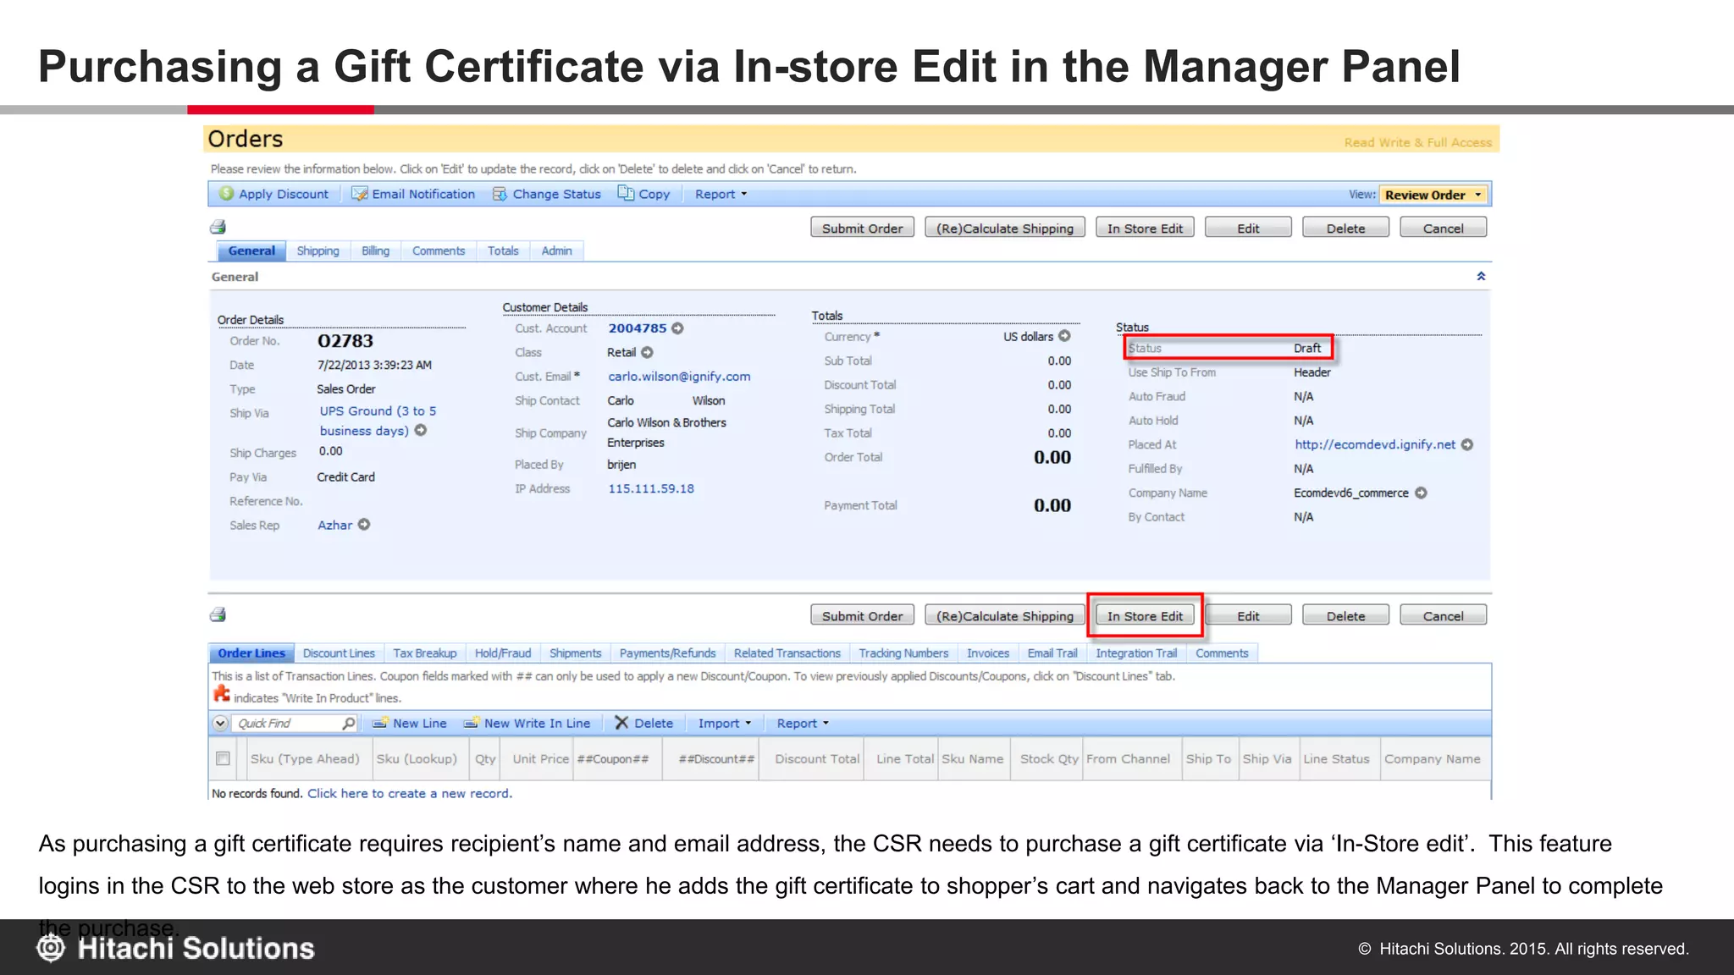Select the Shipments tab
The height and width of the screenshot is (975, 1734).
575,653
